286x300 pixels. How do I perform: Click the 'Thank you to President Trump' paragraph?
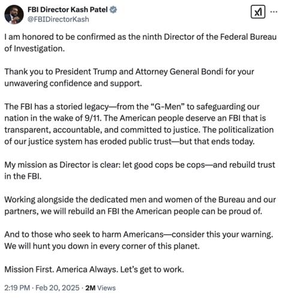(130, 77)
